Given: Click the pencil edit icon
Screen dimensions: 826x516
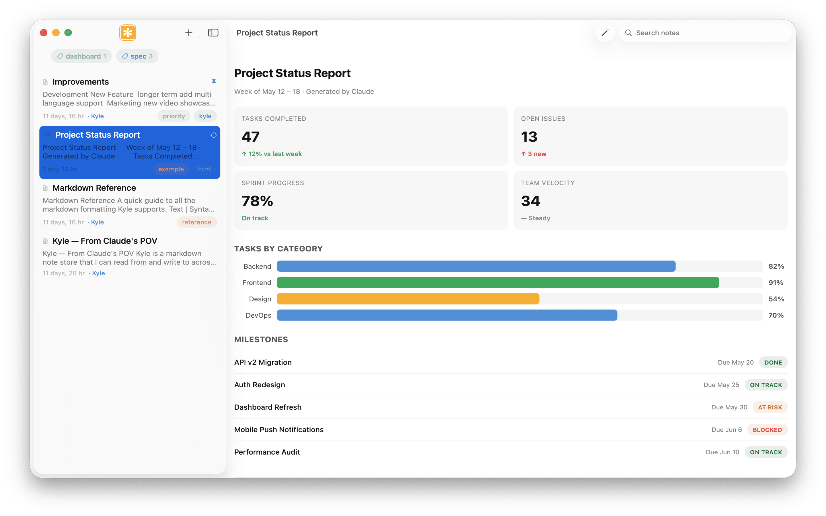Looking at the screenshot, I should (x=605, y=33).
